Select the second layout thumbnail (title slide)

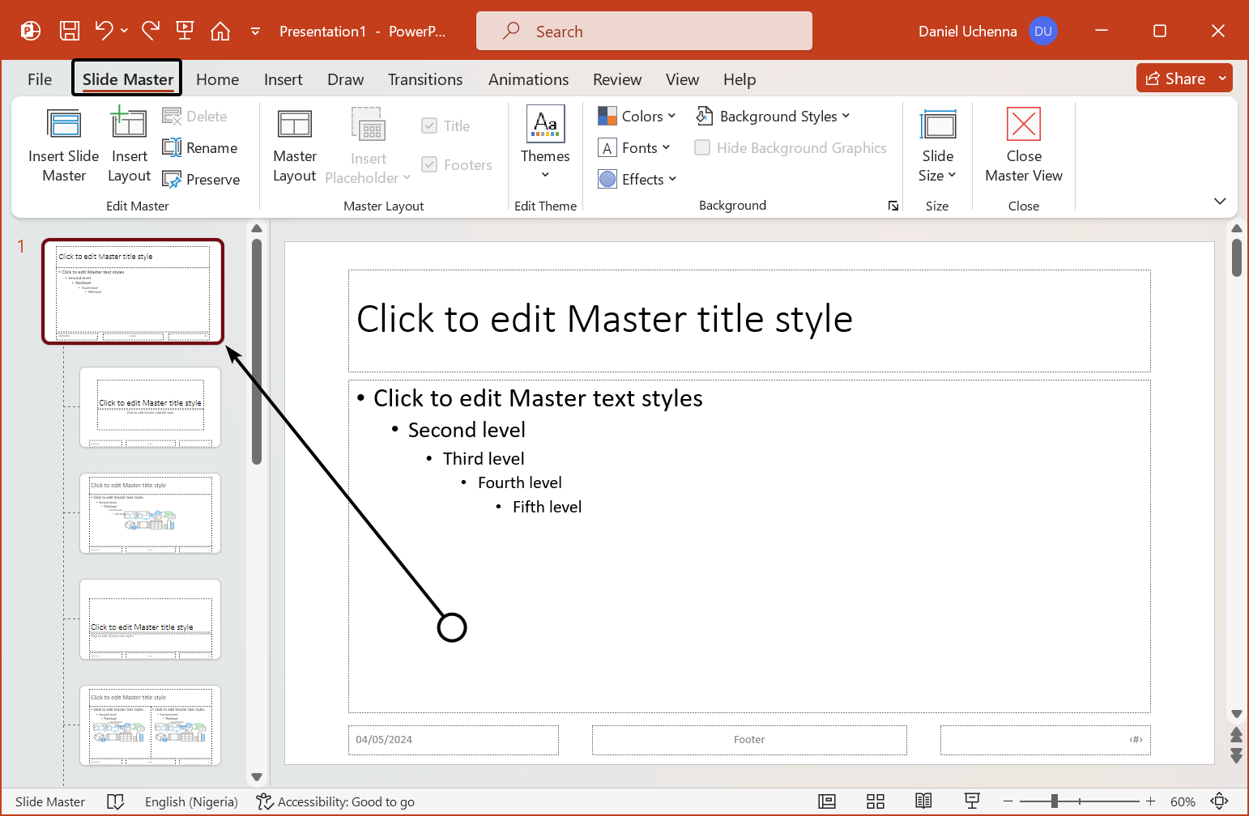coord(151,407)
